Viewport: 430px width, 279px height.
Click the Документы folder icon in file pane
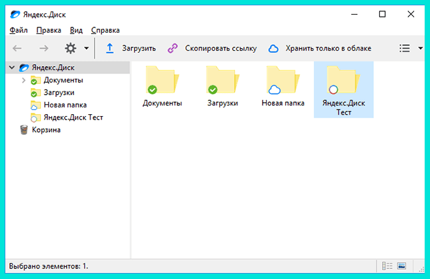[x=163, y=80]
